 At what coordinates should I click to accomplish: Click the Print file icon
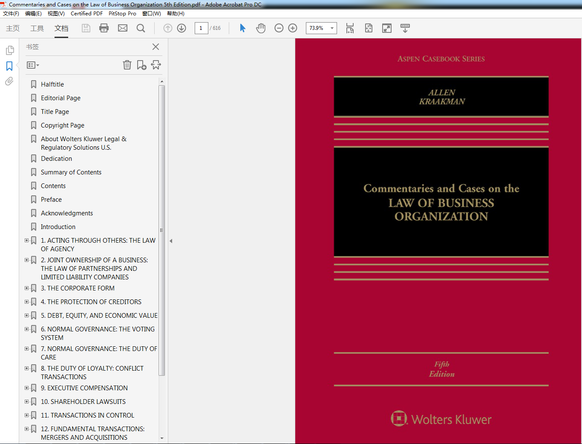pyautogui.click(x=104, y=28)
